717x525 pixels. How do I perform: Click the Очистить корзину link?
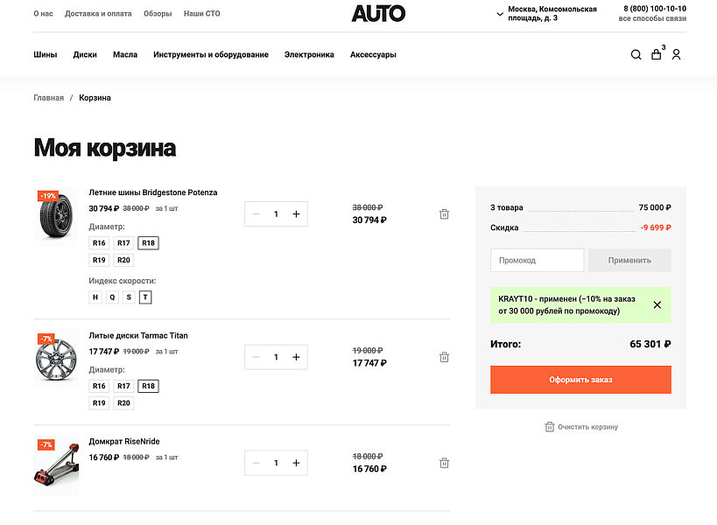[x=581, y=427]
